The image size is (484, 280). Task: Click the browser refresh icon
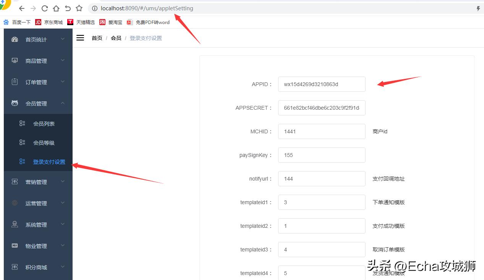[x=44, y=8]
